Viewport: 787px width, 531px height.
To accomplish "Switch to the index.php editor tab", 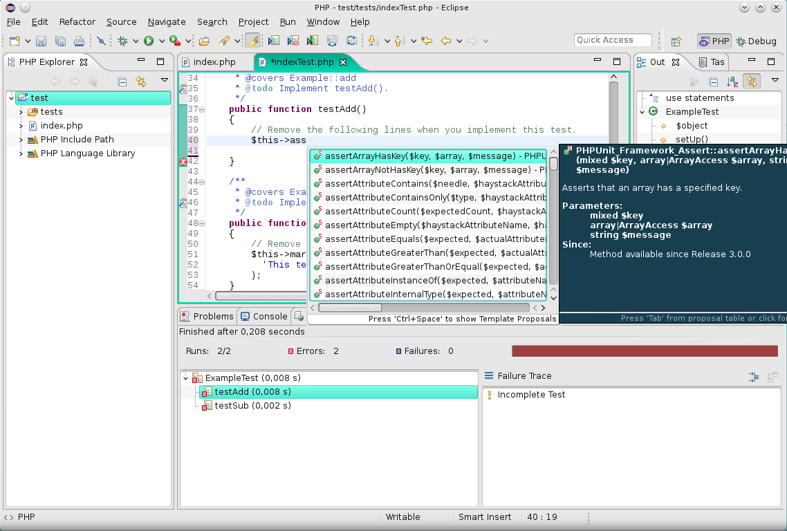I will (x=214, y=62).
